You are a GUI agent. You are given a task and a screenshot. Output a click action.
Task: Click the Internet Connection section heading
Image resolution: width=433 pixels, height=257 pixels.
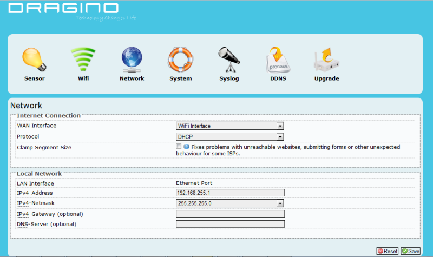[49, 115]
